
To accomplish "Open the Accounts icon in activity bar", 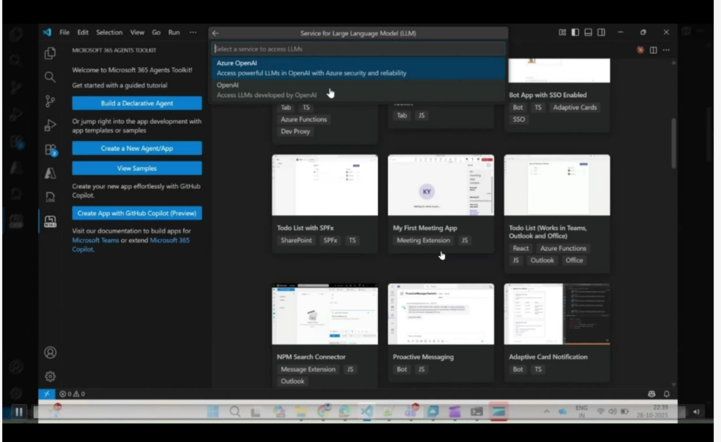I will tap(50, 352).
